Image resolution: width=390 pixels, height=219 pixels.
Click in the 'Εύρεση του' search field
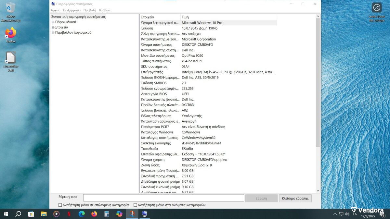[163, 198]
